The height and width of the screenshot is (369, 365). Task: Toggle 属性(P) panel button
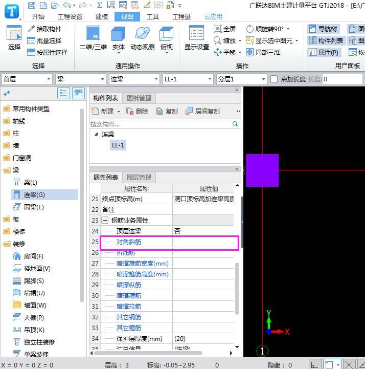click(324, 52)
